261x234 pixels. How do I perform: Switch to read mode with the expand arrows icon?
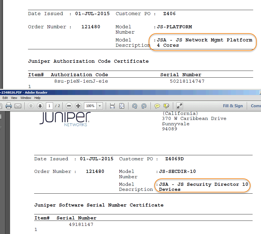179,106
